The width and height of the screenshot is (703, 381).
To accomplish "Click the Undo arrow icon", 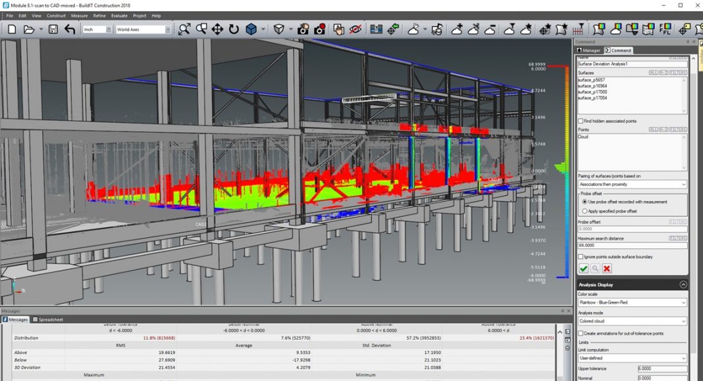I will point(70,30).
